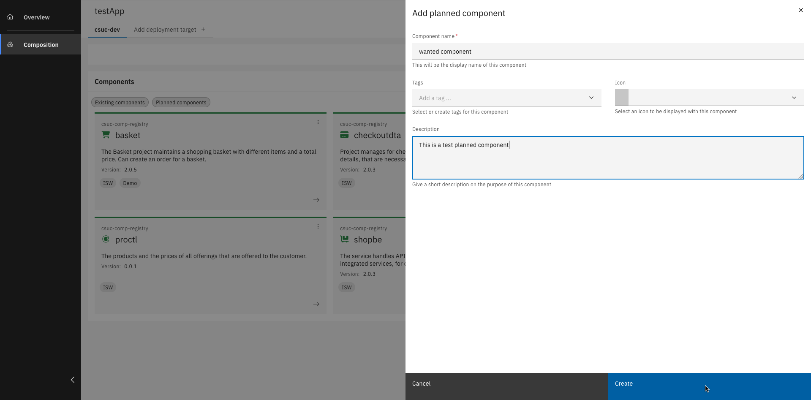
Task: Click the icon next to proctl
Action: (x=106, y=239)
